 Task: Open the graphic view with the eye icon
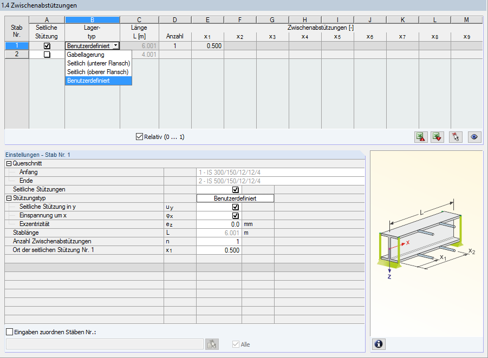473,137
